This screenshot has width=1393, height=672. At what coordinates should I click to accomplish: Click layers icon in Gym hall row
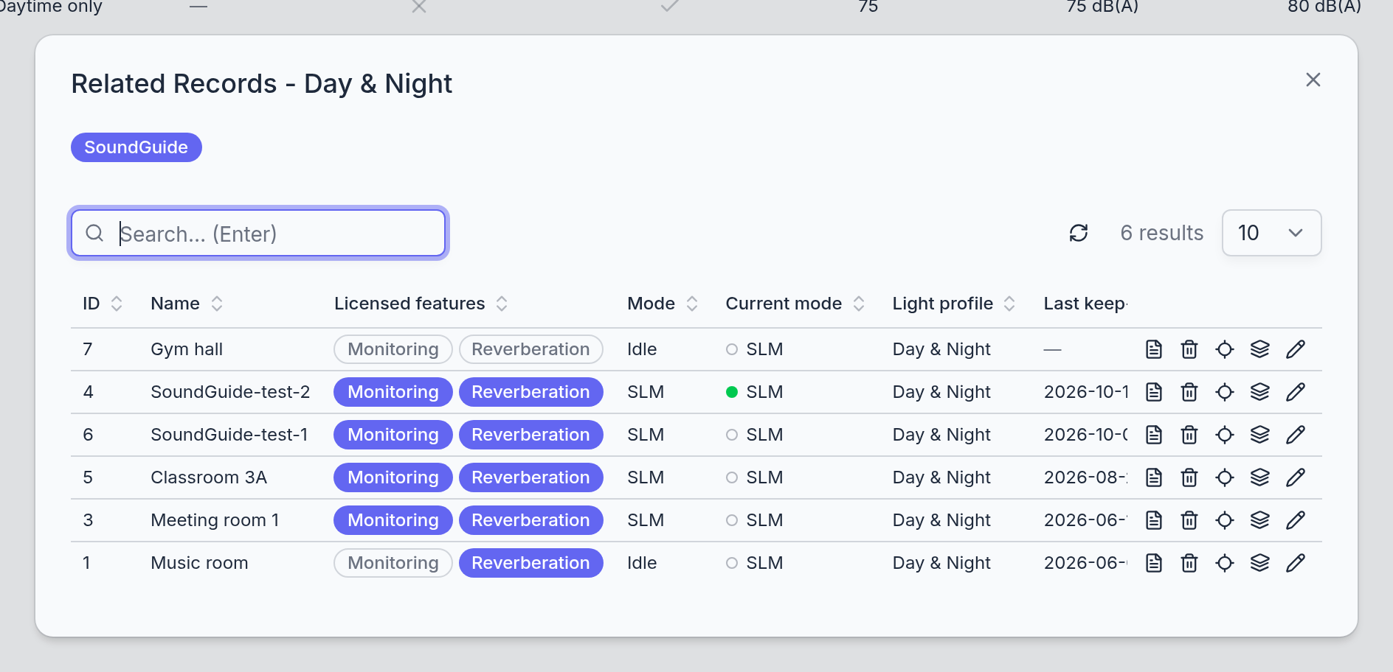(1260, 349)
